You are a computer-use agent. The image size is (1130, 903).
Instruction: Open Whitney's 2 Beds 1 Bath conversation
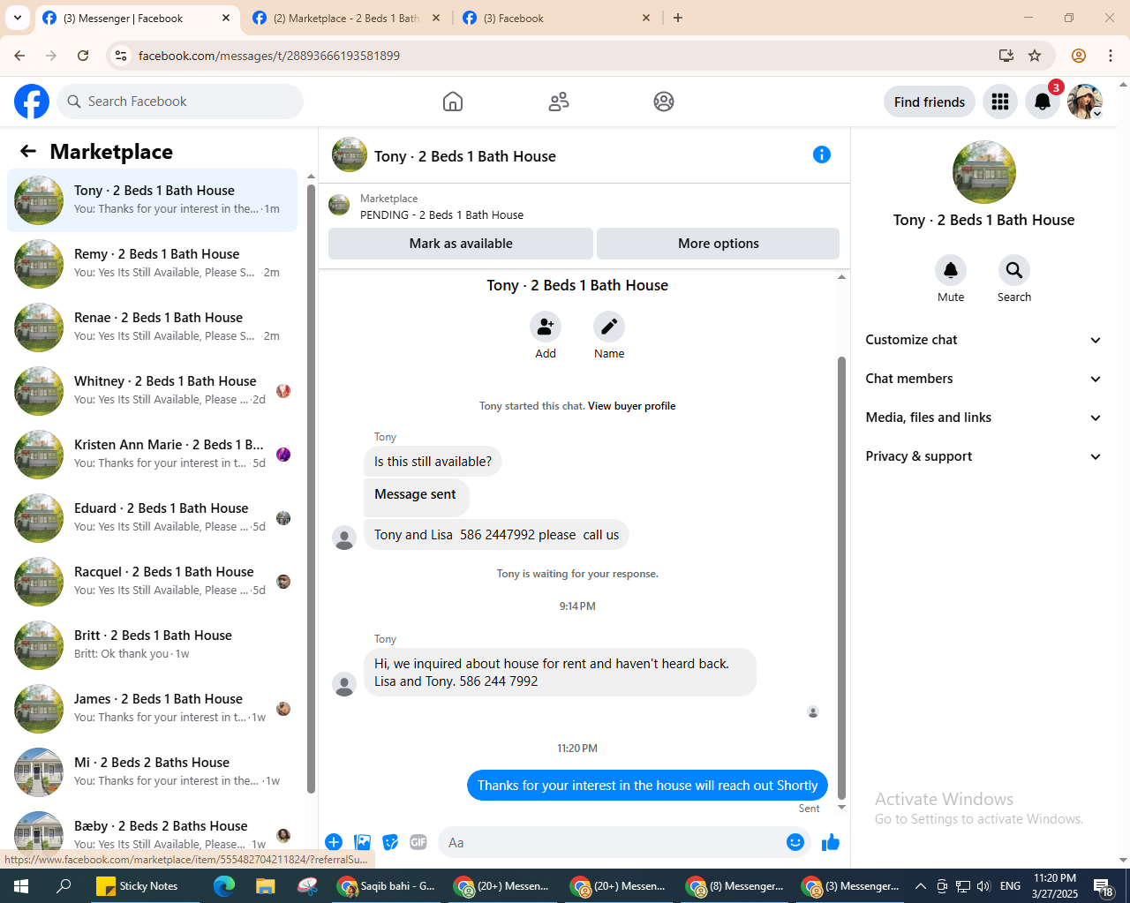click(152, 390)
